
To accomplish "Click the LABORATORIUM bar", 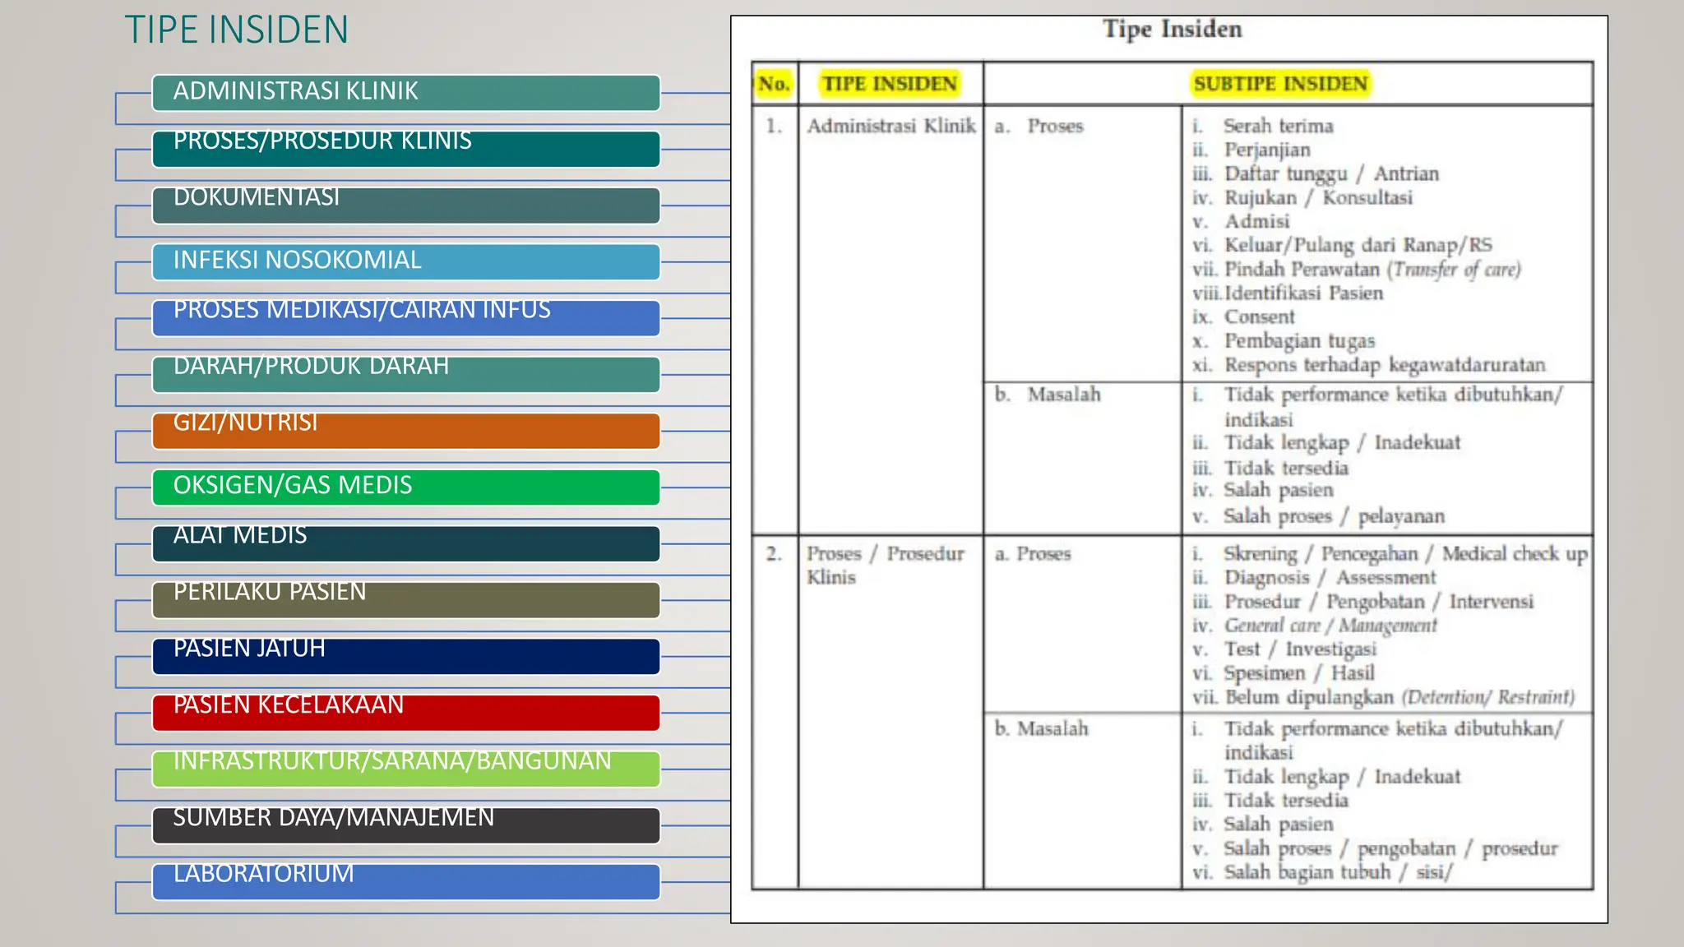I will tap(405, 881).
